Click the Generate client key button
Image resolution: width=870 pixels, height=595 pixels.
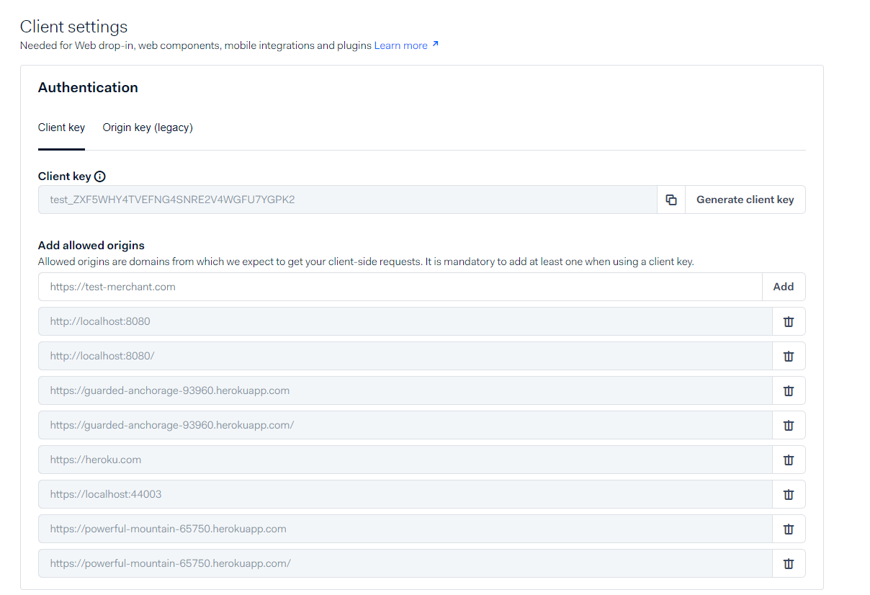click(745, 200)
